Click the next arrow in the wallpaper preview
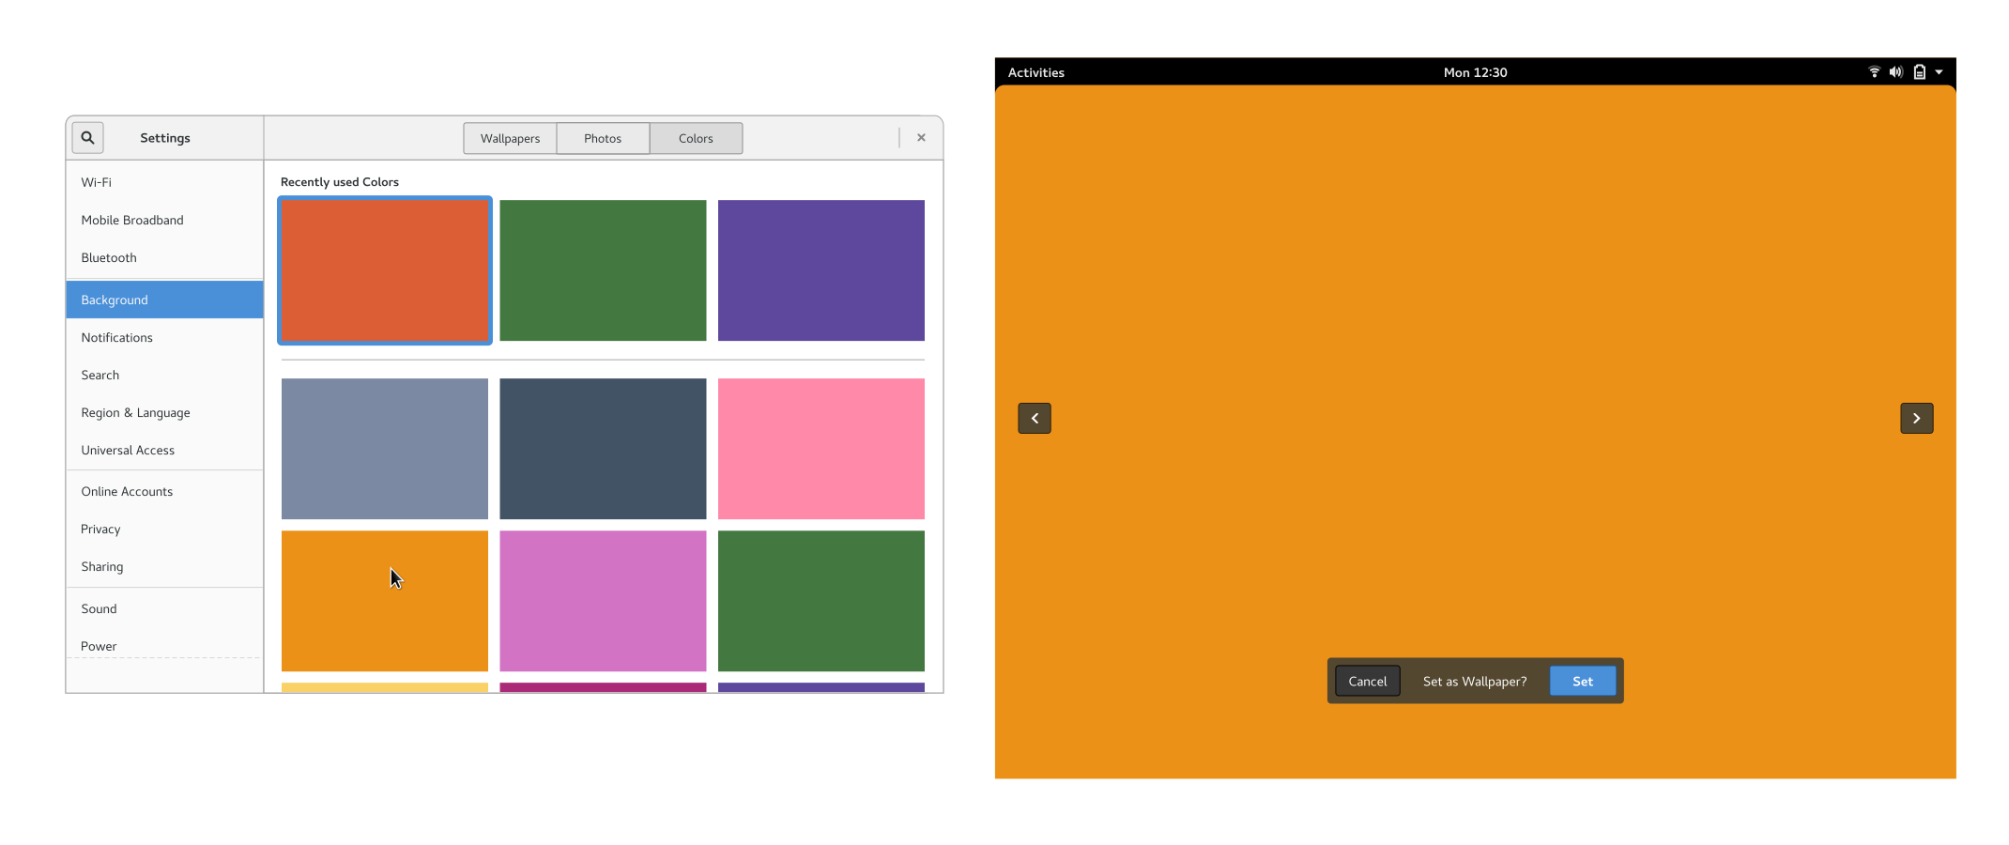The height and width of the screenshot is (845, 2009). point(1916,418)
